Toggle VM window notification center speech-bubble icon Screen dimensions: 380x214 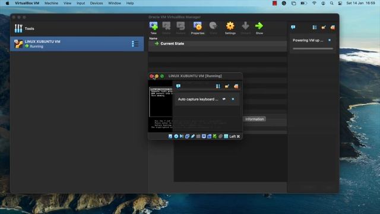pyautogui.click(x=178, y=86)
